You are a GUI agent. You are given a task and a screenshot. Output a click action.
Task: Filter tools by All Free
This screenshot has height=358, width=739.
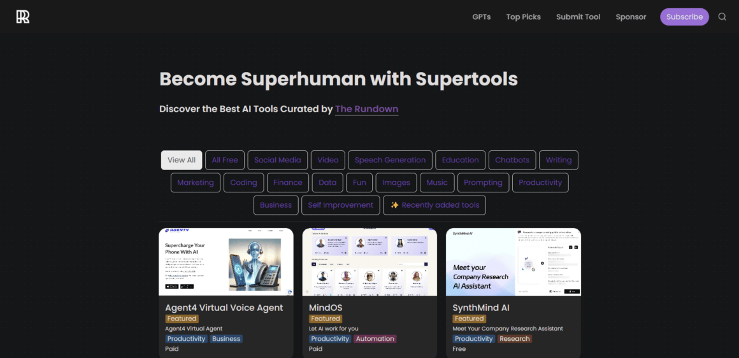[x=225, y=160]
